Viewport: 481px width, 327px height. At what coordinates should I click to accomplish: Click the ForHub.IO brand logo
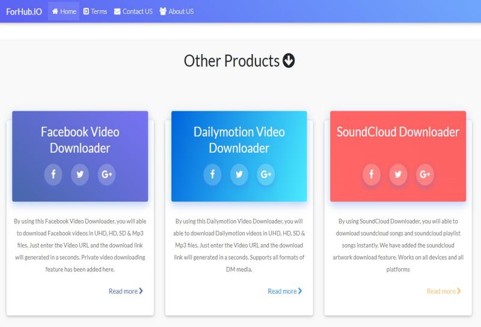24,11
